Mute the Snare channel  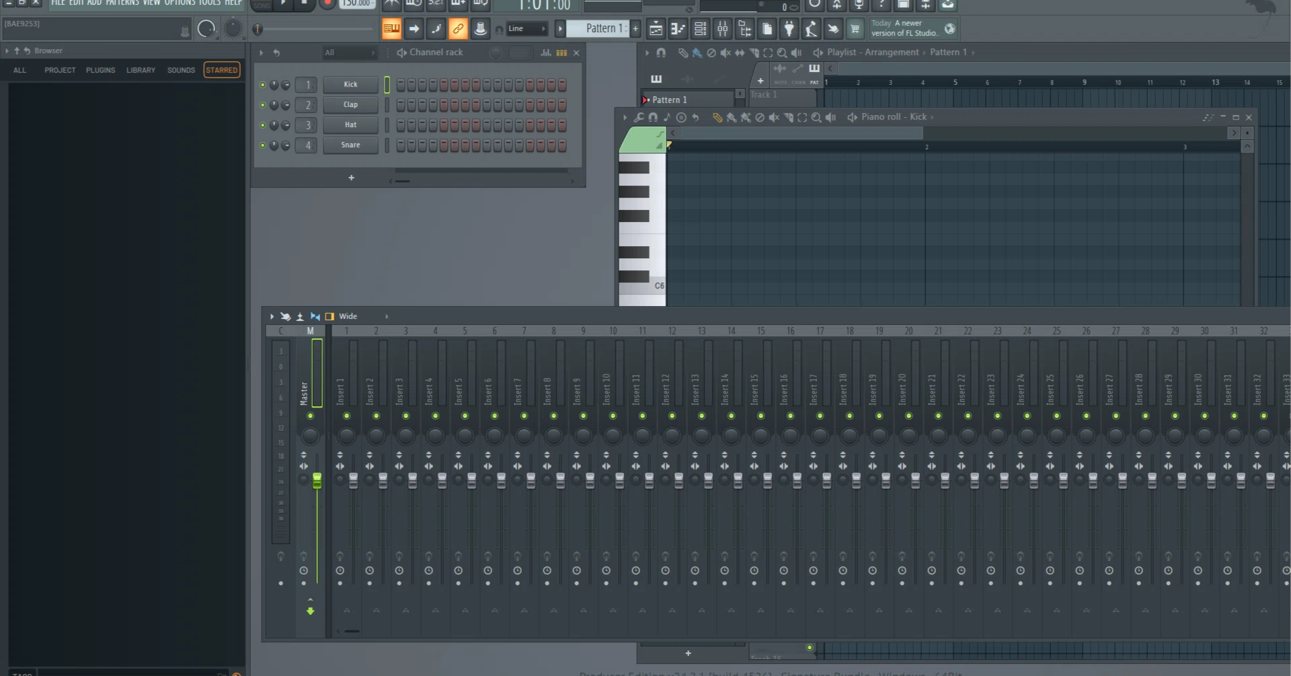point(262,145)
